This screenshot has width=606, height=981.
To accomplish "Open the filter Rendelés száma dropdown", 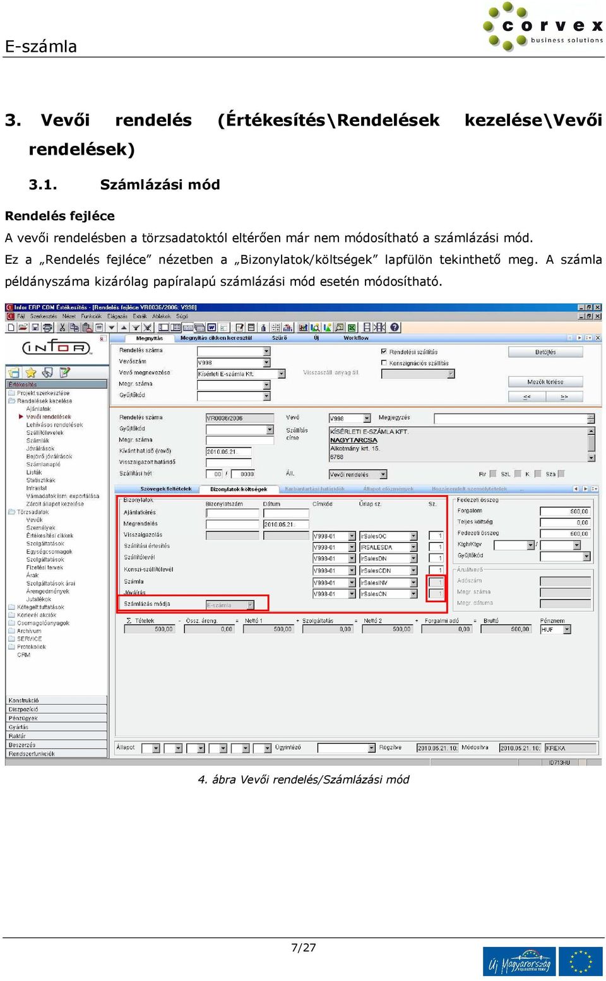I will [266, 351].
